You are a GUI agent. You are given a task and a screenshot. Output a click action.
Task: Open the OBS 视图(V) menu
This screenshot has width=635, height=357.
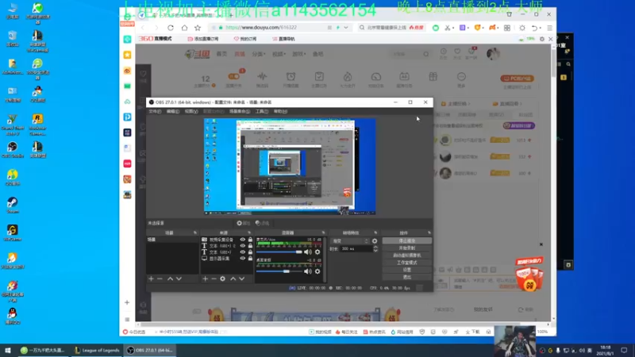click(191, 111)
